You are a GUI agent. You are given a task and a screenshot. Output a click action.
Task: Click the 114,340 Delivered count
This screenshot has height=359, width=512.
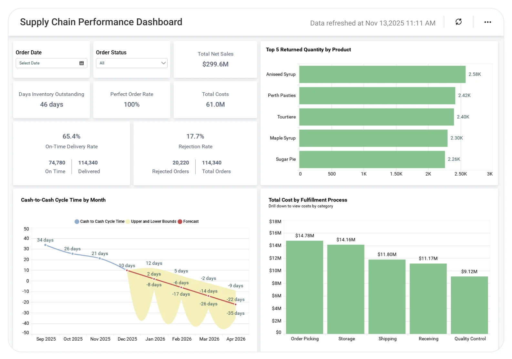[x=88, y=163]
